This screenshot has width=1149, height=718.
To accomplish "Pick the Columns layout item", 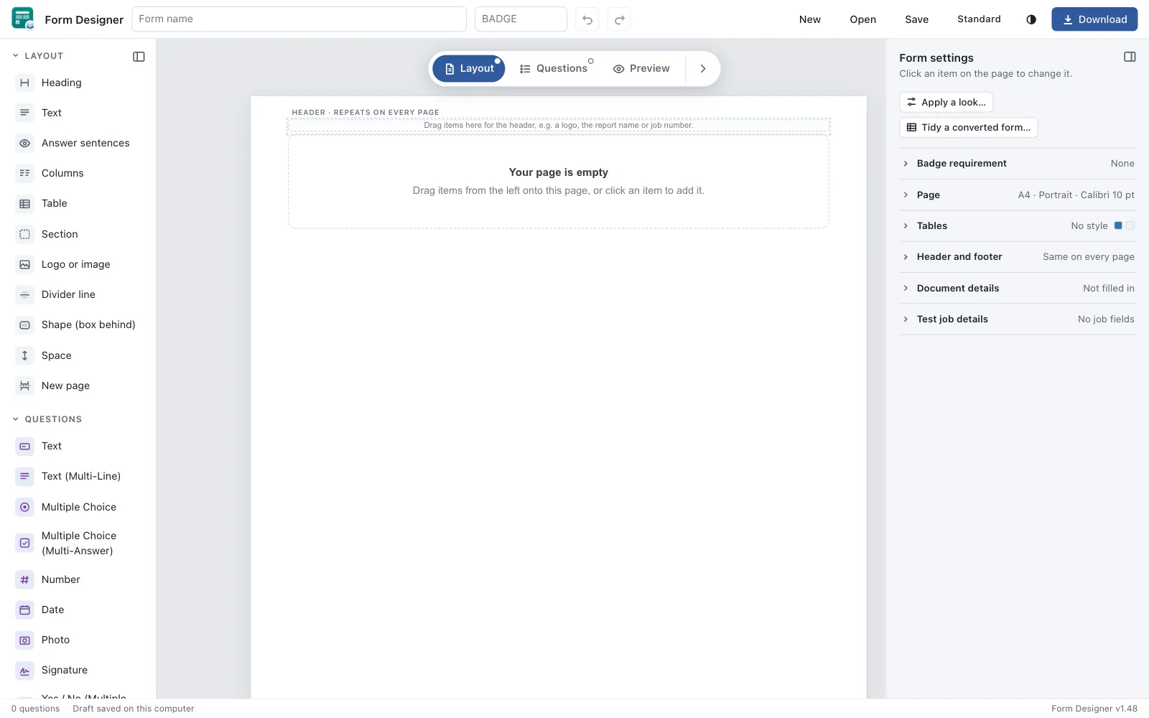I will pyautogui.click(x=78, y=173).
